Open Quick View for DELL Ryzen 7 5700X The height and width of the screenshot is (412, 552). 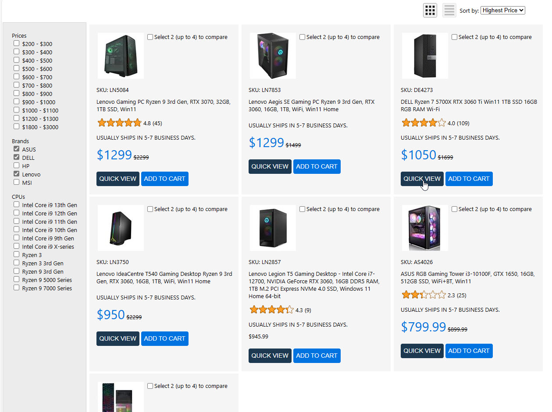tap(422, 179)
